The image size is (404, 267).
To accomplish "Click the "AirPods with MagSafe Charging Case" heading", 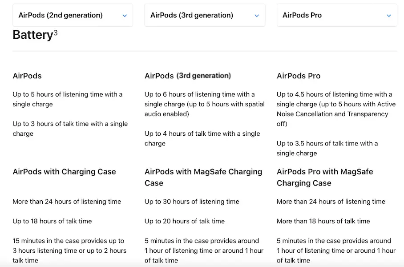I will [x=203, y=177].
